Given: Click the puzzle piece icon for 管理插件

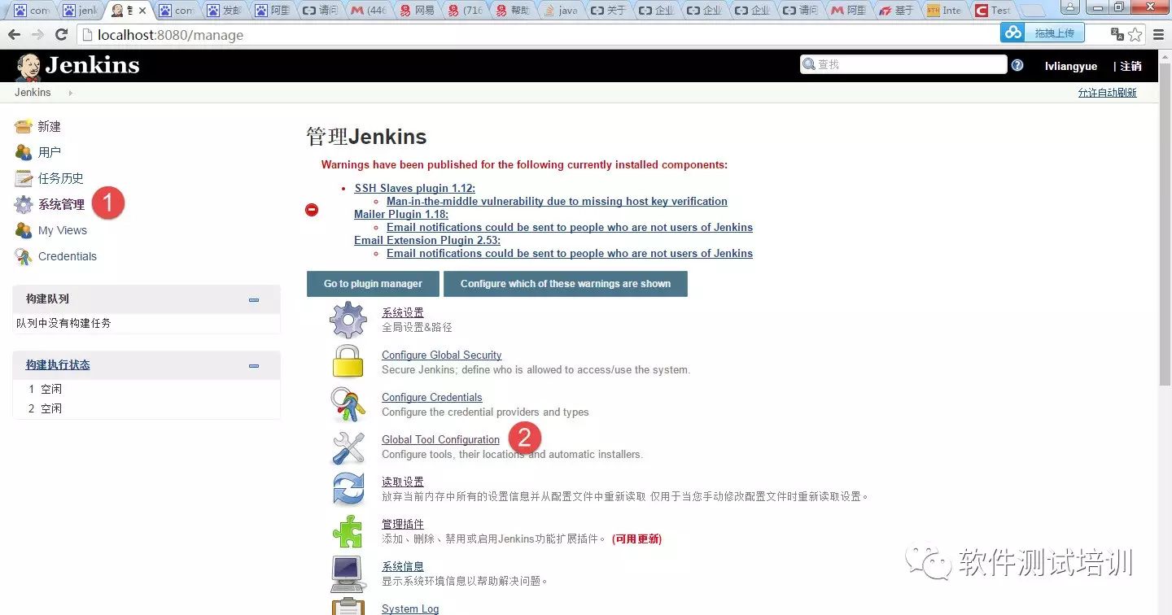Looking at the screenshot, I should tap(348, 531).
